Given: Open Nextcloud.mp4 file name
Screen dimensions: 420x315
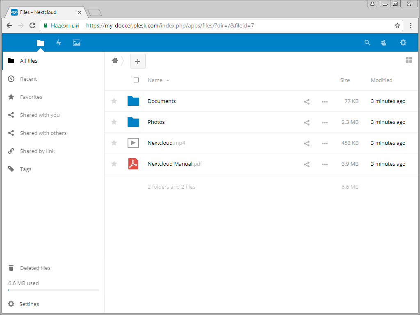Looking at the screenshot, I should (167, 143).
